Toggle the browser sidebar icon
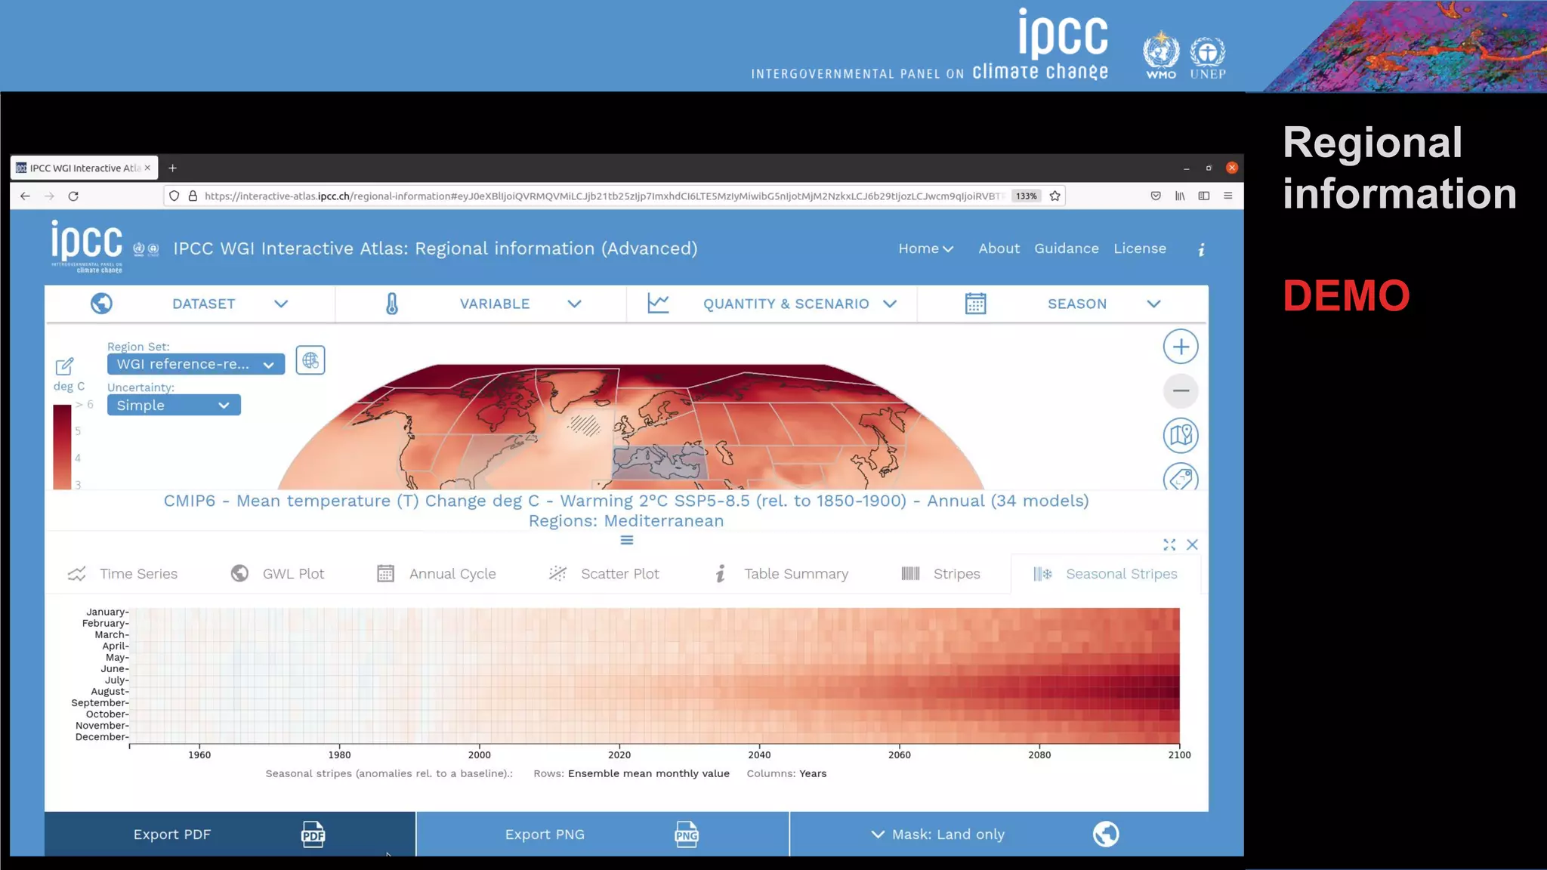This screenshot has height=870, width=1547. click(x=1204, y=196)
